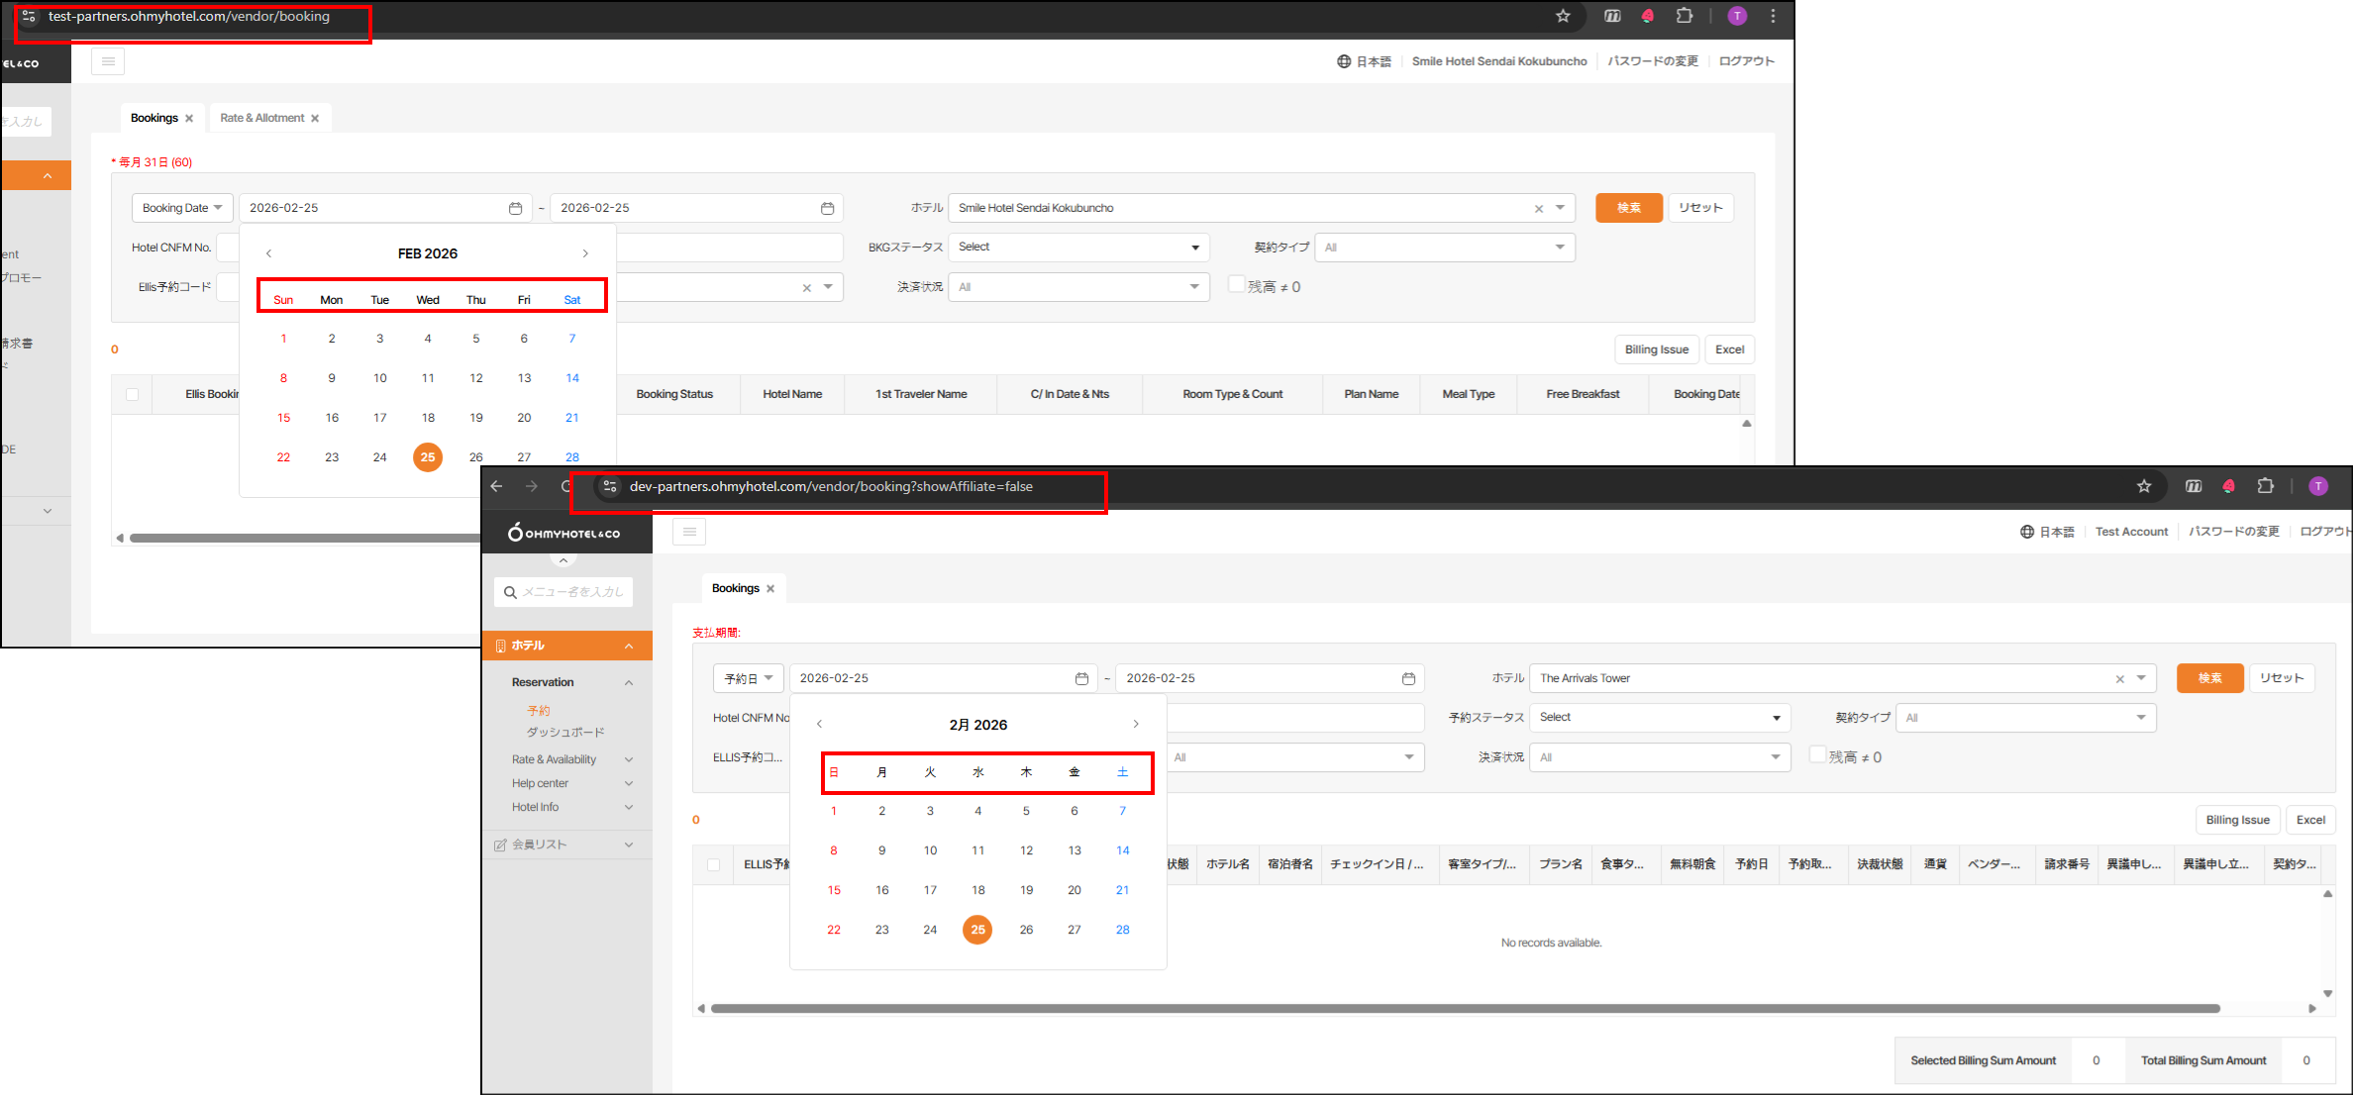Click Excel button in upper window
Viewport: 2353px width, 1095px height.
(x=1729, y=349)
